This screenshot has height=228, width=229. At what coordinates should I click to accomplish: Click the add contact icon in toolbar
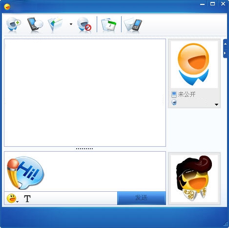[x=14, y=24]
